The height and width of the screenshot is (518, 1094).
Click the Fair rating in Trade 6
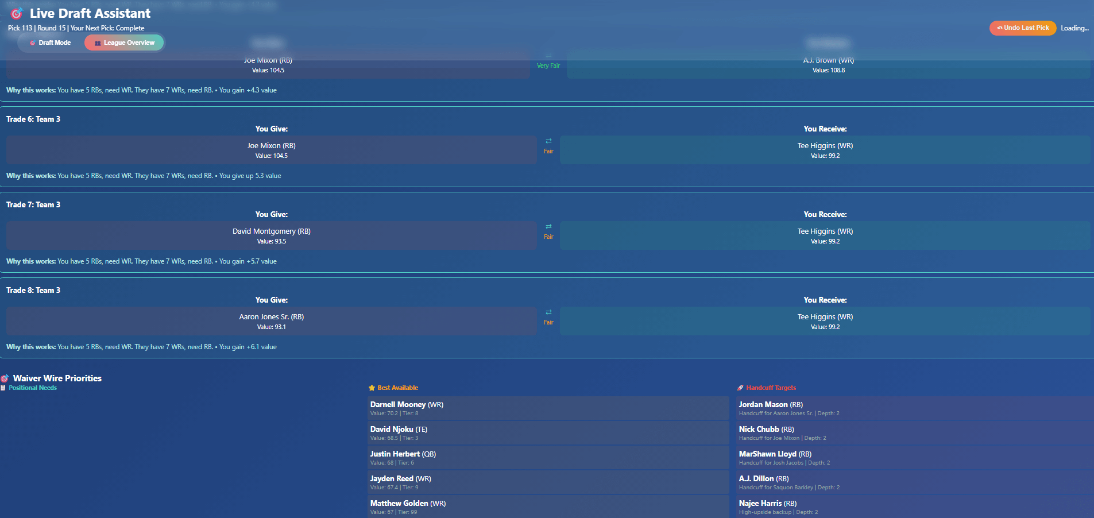coord(548,152)
